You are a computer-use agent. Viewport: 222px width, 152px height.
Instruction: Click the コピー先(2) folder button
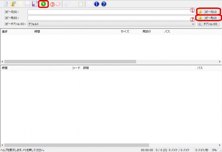208,18
